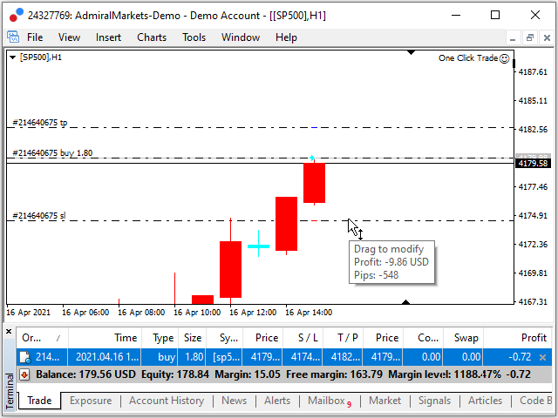Toggle the One Click Trade panel arrow
The height and width of the screenshot is (418, 558).
(11, 57)
